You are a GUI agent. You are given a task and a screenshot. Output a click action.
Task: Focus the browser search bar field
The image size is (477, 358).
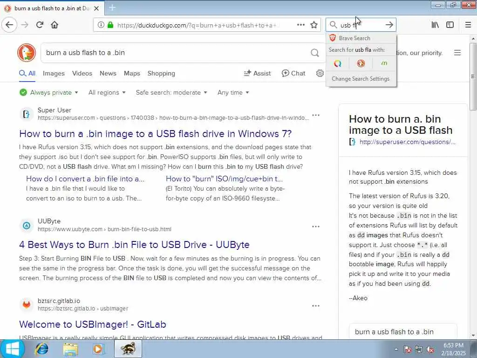361,25
